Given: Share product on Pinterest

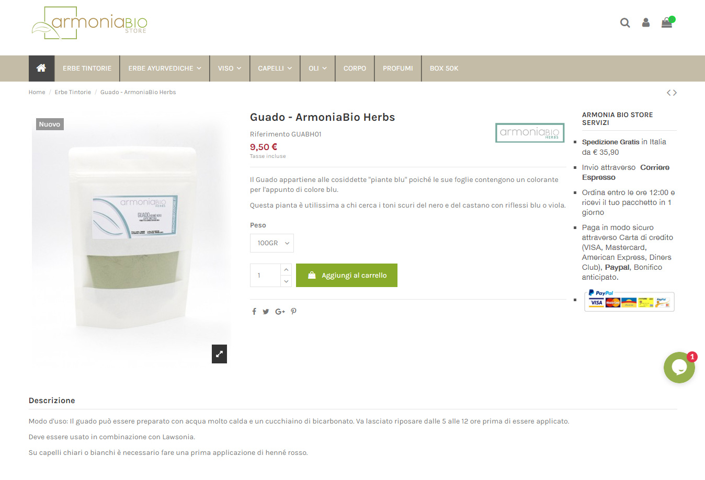Looking at the screenshot, I should pos(294,312).
